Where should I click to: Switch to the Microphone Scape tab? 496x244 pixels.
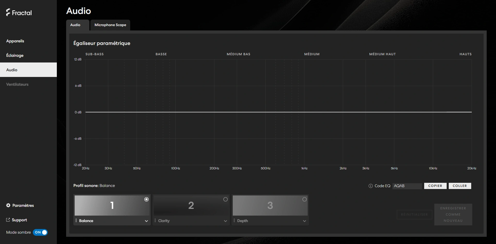click(x=110, y=25)
